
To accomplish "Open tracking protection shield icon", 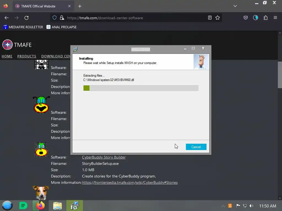I will [55, 18].
